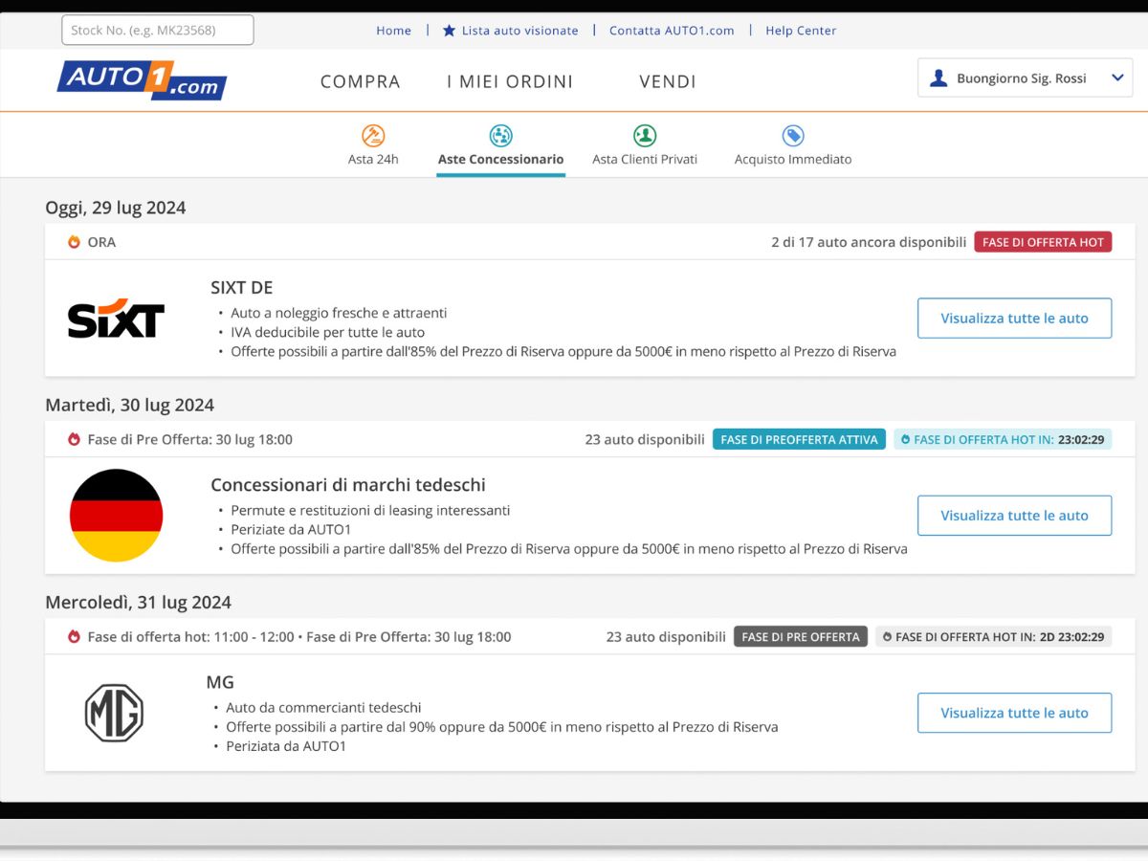Open the COMPRA menu
This screenshot has height=861, width=1148.
[360, 82]
